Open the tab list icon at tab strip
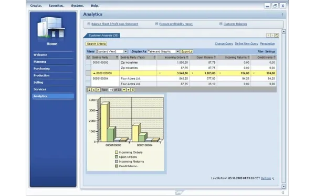The width and height of the screenshot is (315, 196). click(x=277, y=36)
